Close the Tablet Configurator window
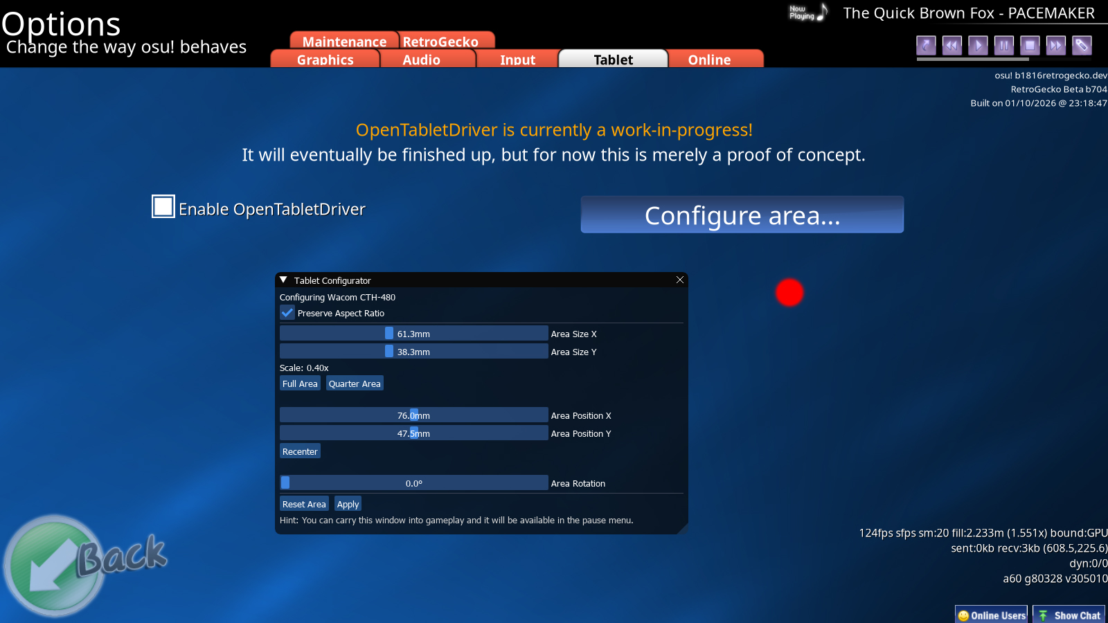The width and height of the screenshot is (1108, 623). tap(680, 280)
